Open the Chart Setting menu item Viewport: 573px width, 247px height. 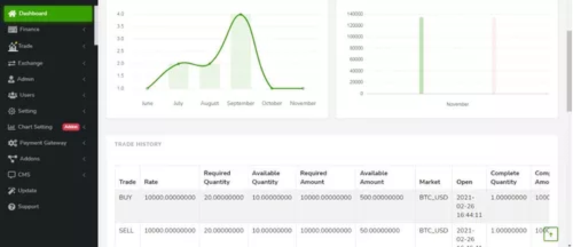pyautogui.click(x=35, y=127)
